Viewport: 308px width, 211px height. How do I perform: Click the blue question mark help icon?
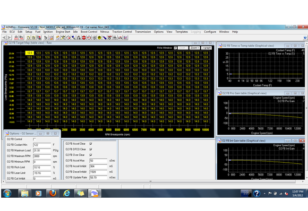pos(305,38)
